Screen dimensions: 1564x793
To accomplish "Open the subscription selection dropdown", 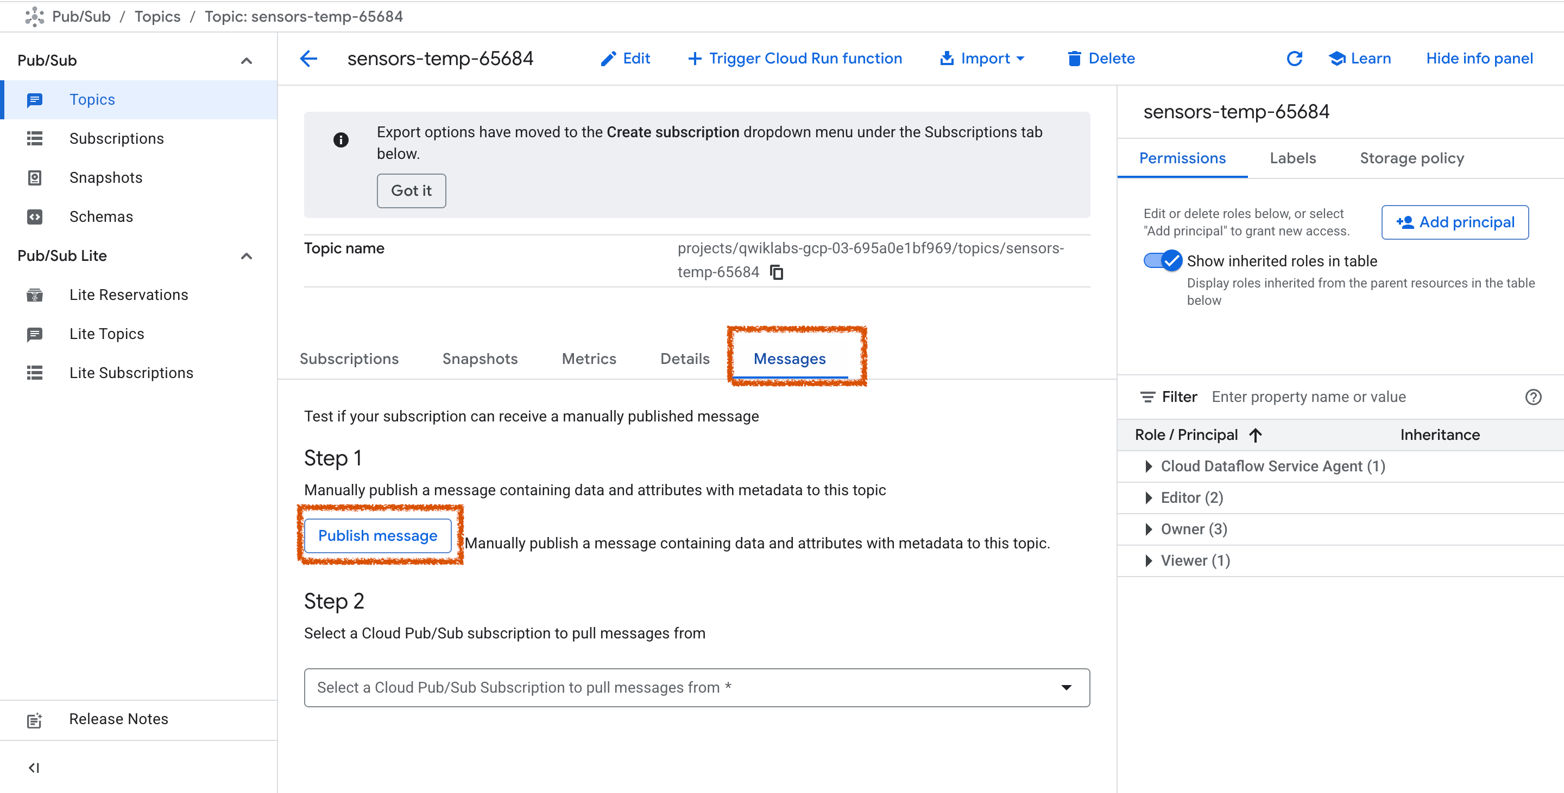I will pos(696,688).
